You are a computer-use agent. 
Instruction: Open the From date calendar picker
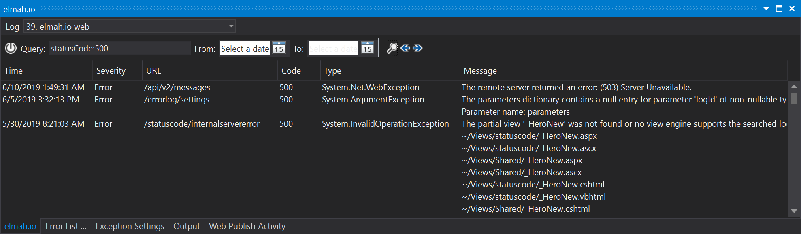[x=279, y=48]
